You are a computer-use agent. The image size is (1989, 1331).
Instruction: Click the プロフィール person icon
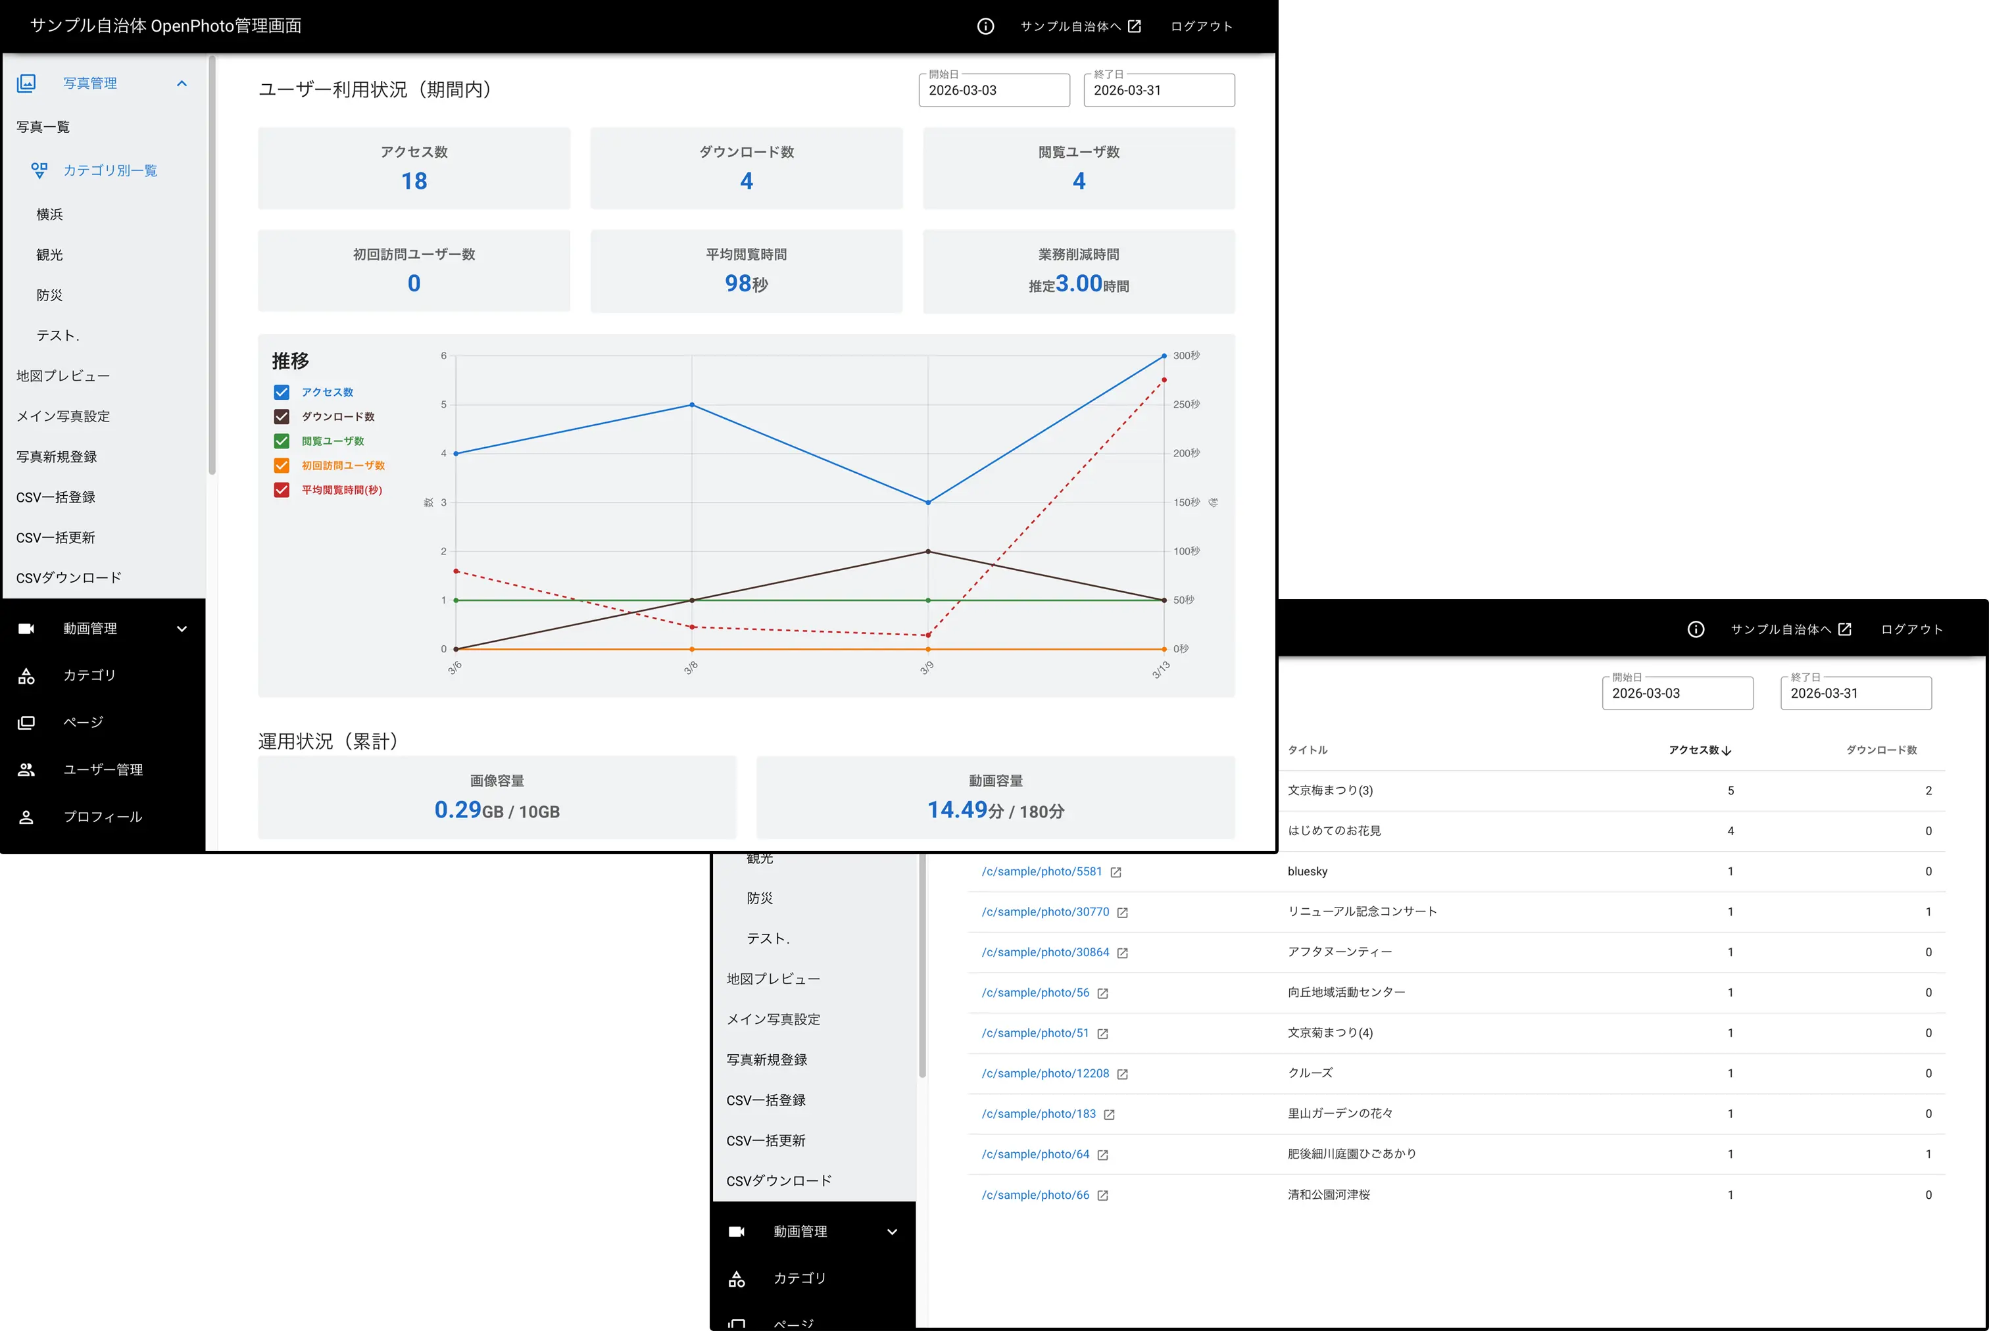(26, 817)
